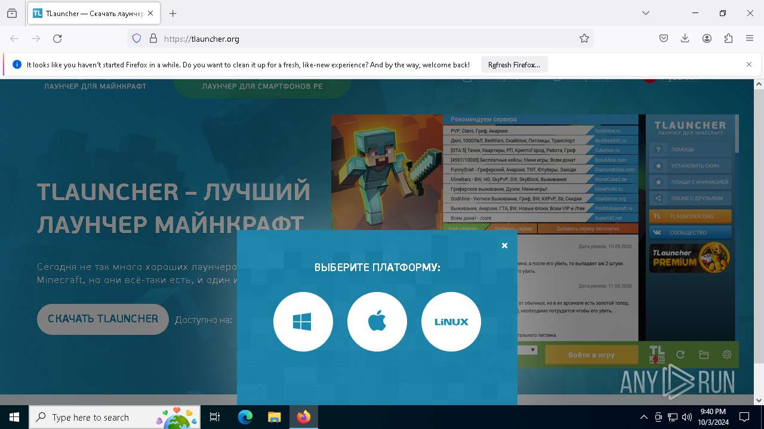Image resolution: width=764 pixels, height=429 pixels.
Task: Open volume control in system tray
Action: coord(687,417)
